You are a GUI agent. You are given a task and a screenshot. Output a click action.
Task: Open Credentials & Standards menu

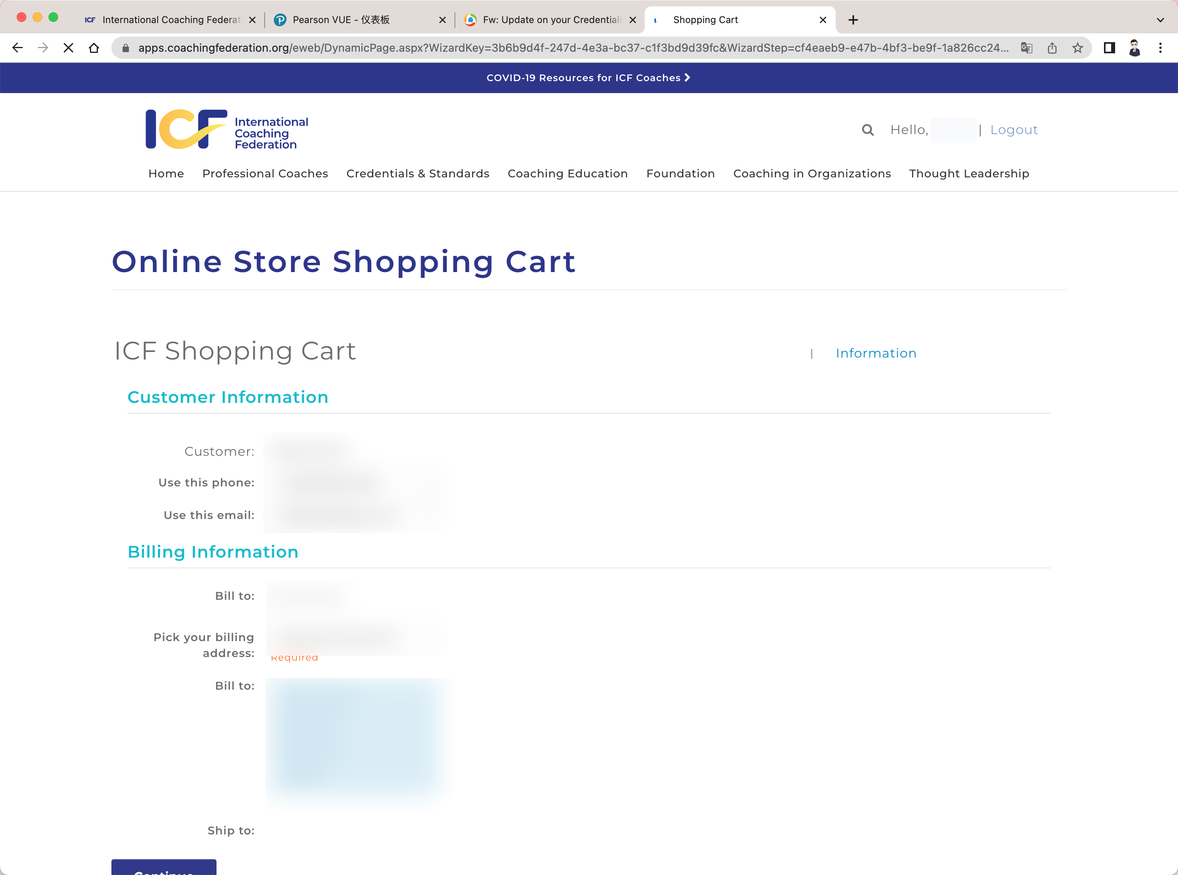(417, 174)
